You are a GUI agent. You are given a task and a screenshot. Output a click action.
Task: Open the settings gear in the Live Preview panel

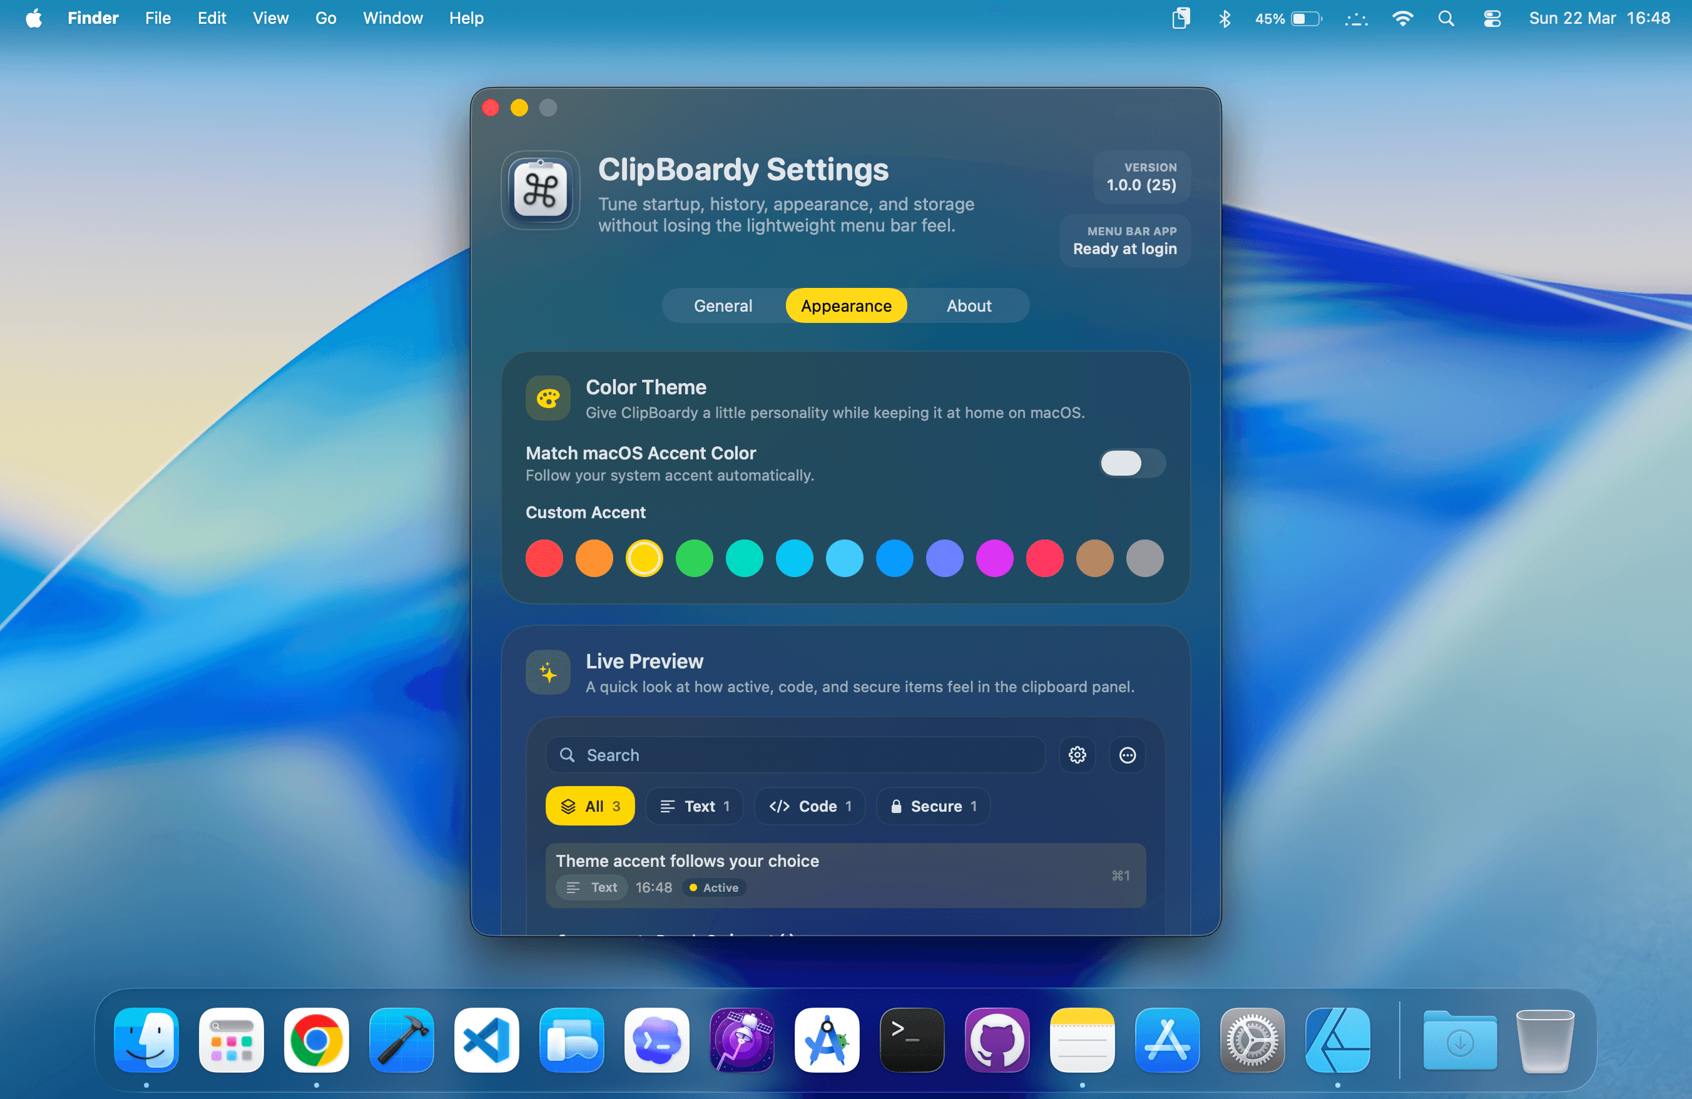point(1077,755)
